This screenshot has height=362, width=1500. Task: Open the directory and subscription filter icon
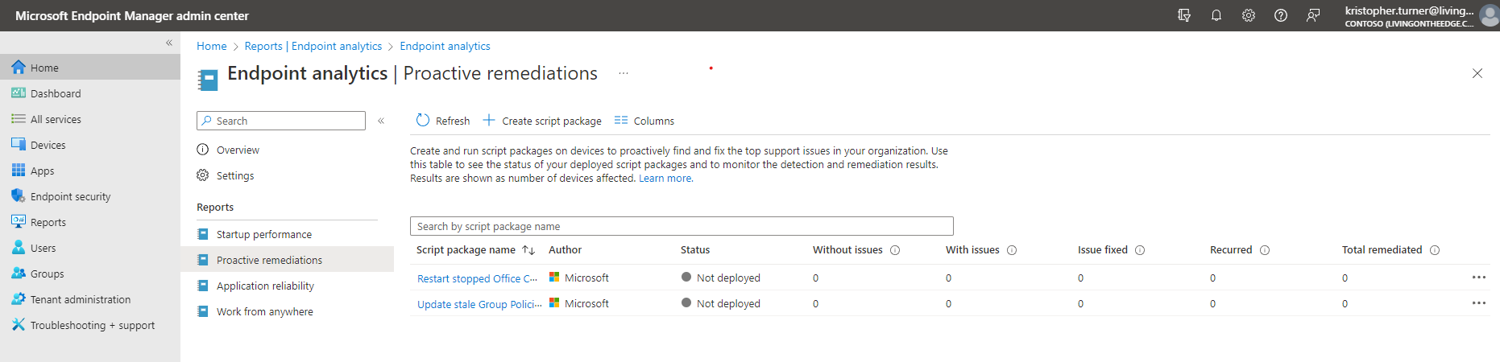pyautogui.click(x=1184, y=15)
